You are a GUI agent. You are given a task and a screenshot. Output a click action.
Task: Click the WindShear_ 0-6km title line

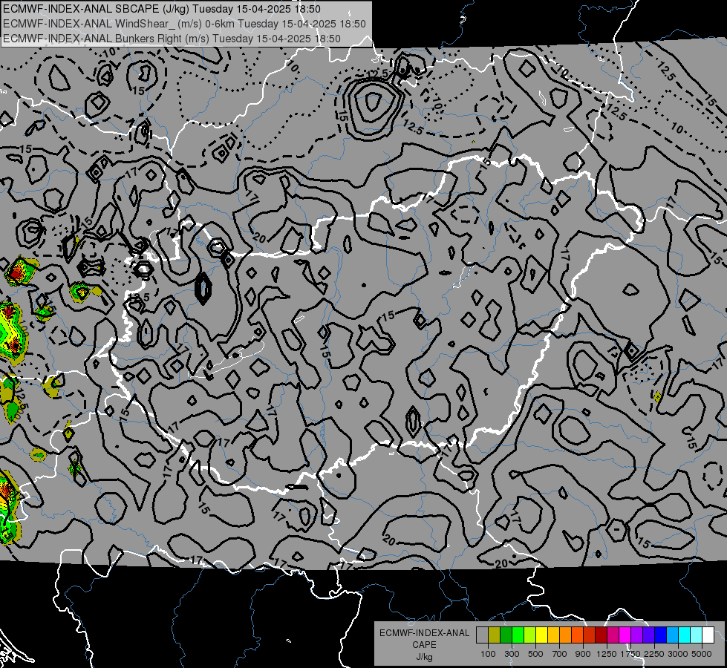pyautogui.click(x=184, y=24)
